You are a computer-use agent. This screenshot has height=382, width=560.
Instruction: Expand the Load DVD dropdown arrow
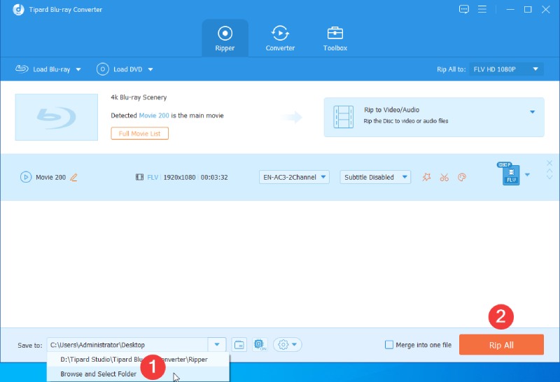pos(150,70)
